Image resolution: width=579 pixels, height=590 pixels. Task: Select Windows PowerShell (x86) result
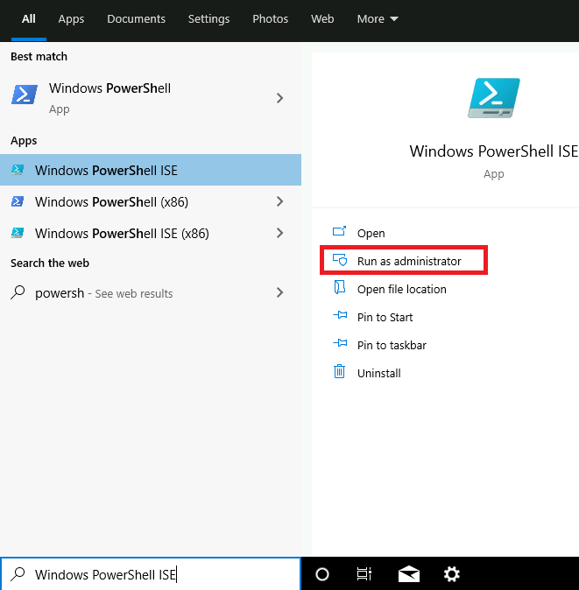(151, 201)
